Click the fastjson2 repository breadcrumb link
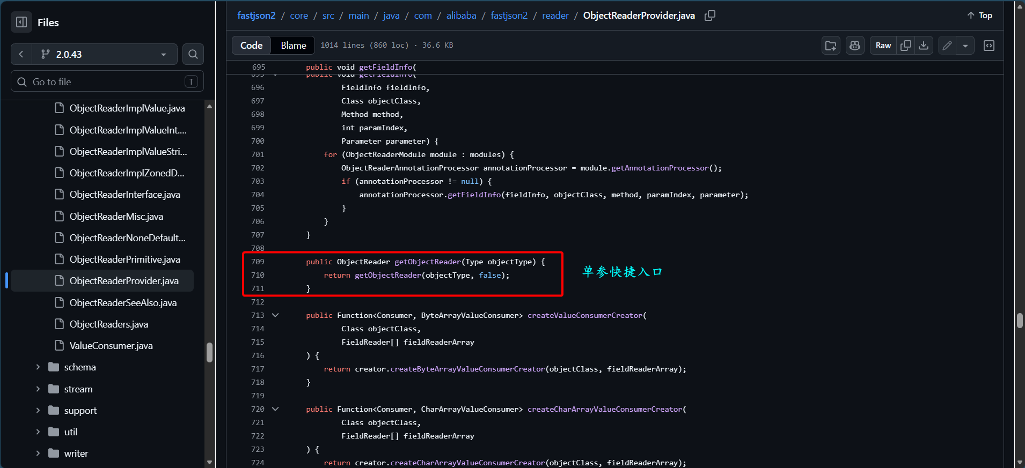The image size is (1025, 468). pyautogui.click(x=257, y=16)
